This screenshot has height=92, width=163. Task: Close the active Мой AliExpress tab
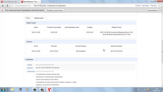[x=39, y=2]
